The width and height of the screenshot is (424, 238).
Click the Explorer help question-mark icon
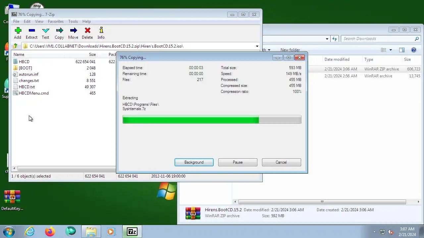click(x=413, y=50)
